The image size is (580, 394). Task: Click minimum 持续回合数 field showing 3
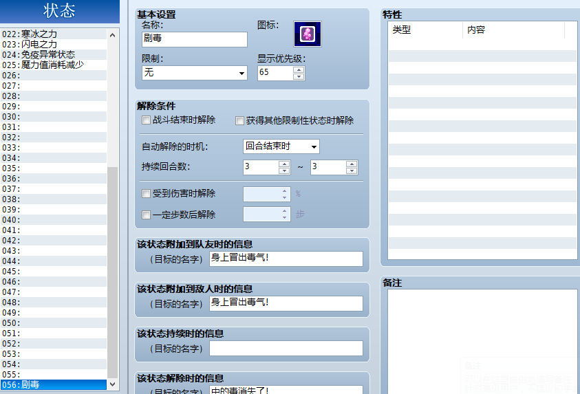(261, 167)
